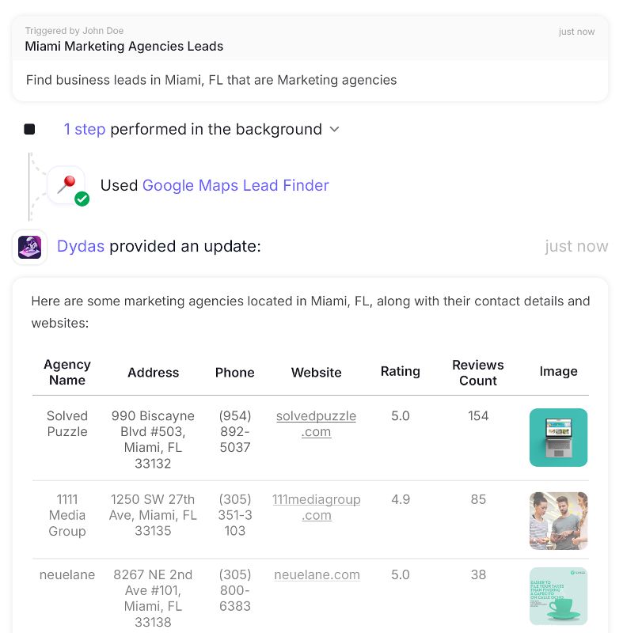
Task: View the 1111 Media Group photo thumbnail
Action: point(558,521)
